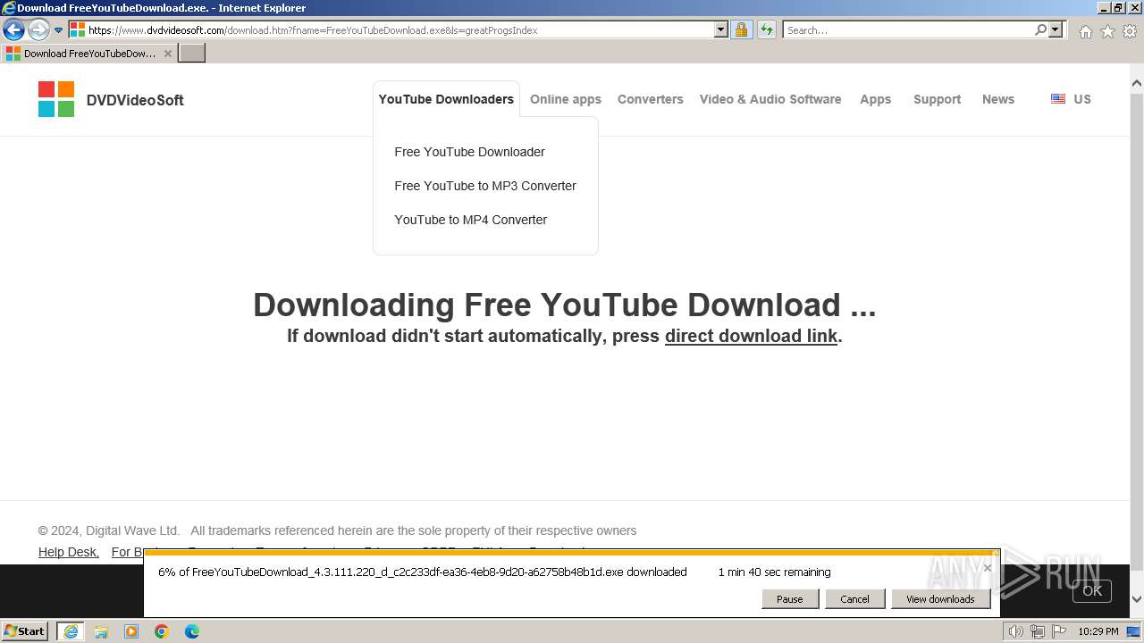Click the direct download link
The width and height of the screenshot is (1144, 643).
pyautogui.click(x=751, y=336)
